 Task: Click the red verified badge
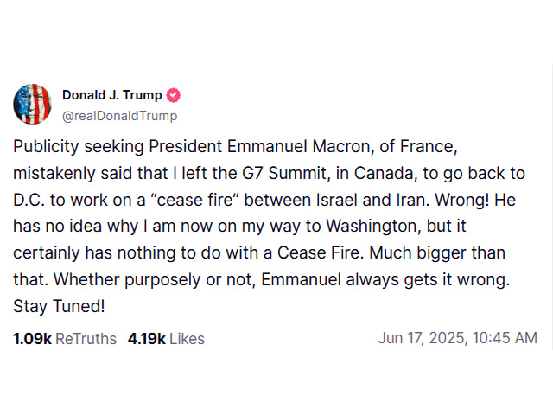click(173, 95)
